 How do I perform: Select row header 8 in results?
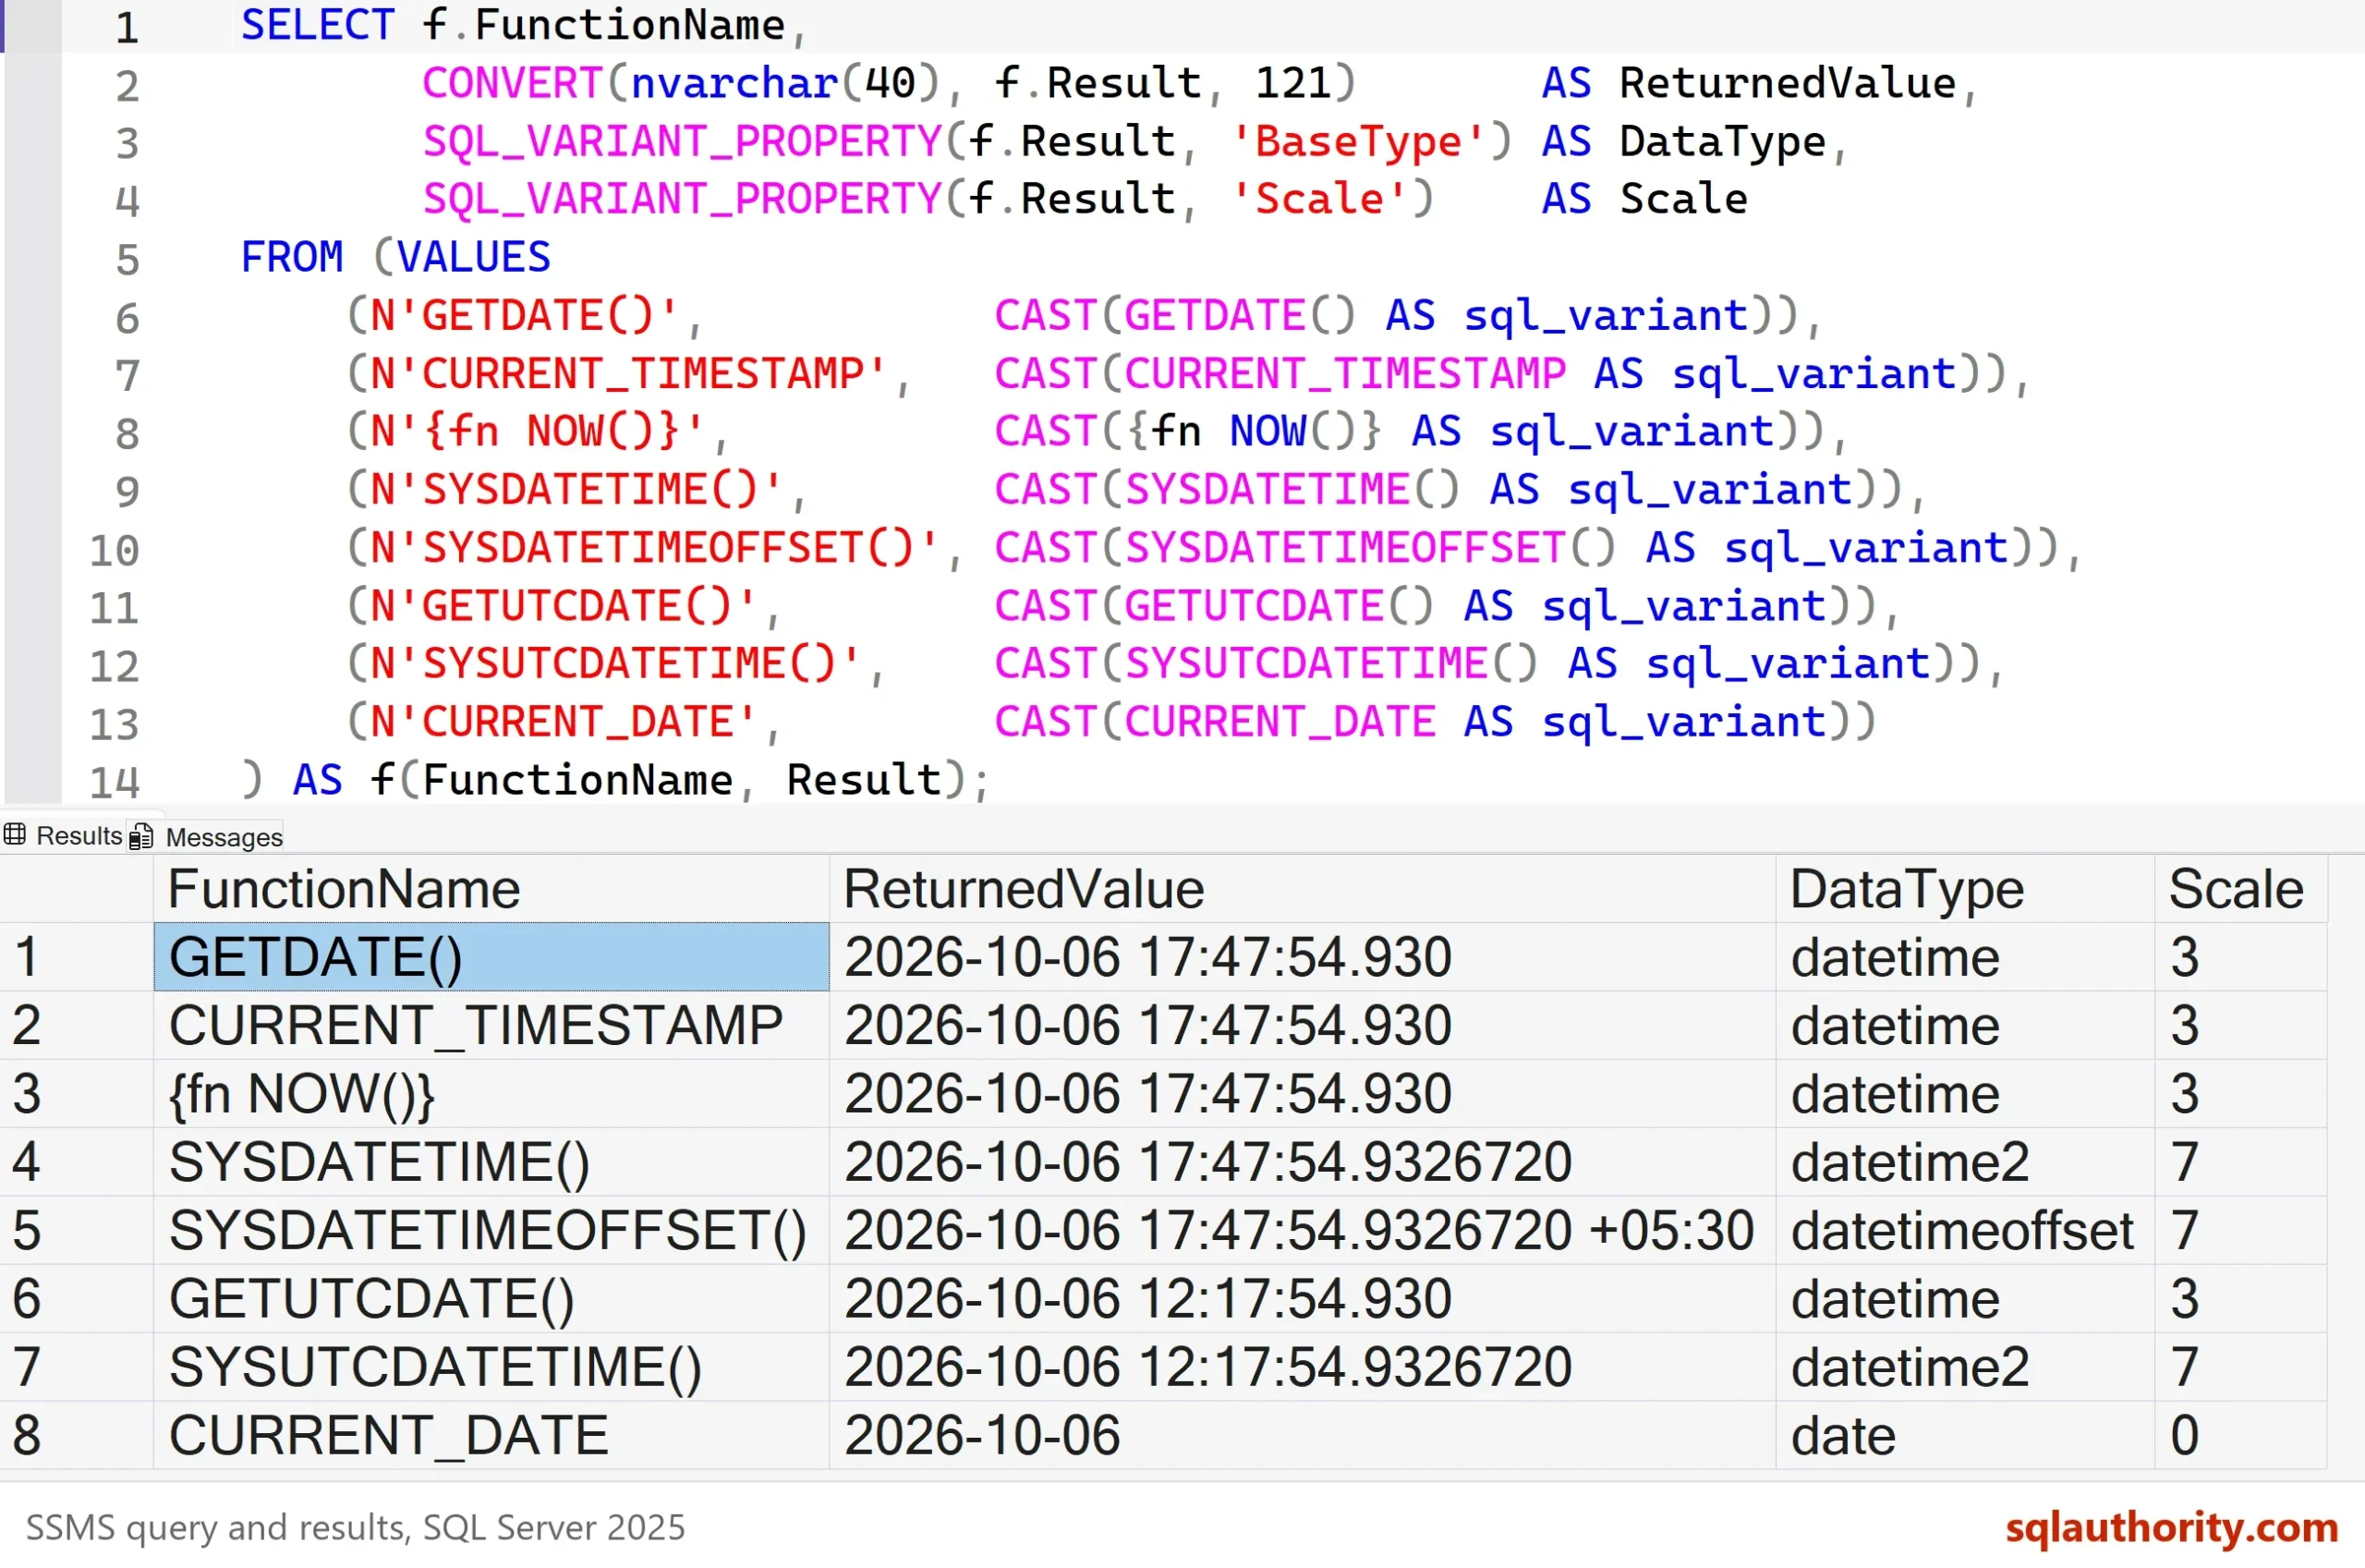click(76, 1435)
